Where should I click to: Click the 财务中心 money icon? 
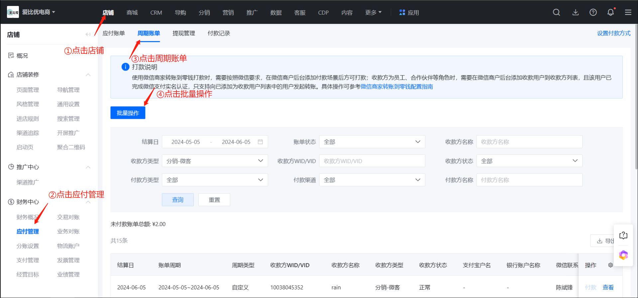click(11, 202)
